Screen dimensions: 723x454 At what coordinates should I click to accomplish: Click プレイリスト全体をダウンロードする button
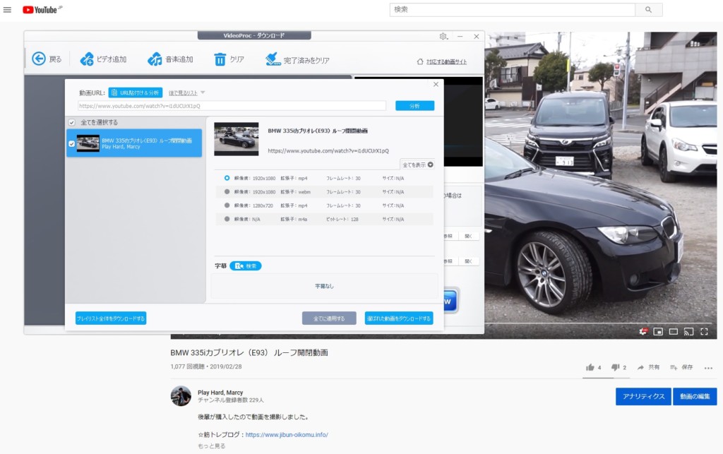[x=111, y=318]
